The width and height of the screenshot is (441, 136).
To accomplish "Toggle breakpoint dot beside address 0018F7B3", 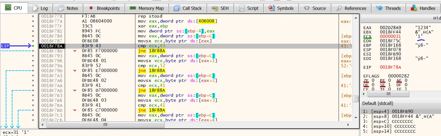I will click(x=33, y=95).
